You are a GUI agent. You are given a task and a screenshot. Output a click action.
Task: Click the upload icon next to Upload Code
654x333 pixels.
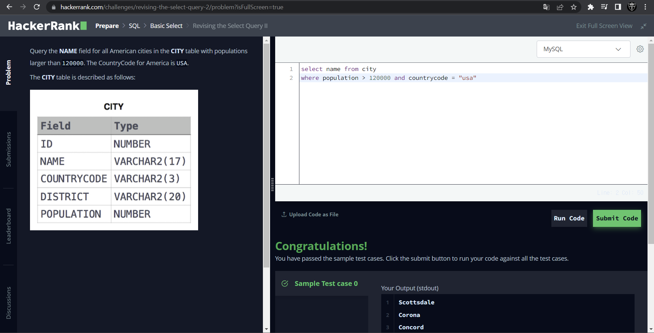(284, 214)
